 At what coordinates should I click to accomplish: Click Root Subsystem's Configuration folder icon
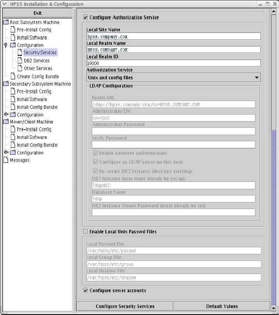coord(13,45)
